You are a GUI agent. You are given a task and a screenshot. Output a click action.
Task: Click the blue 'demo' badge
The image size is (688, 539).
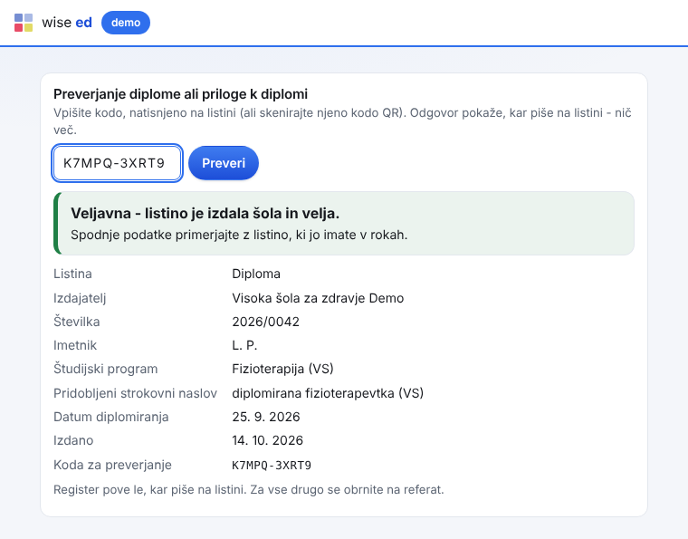click(126, 23)
